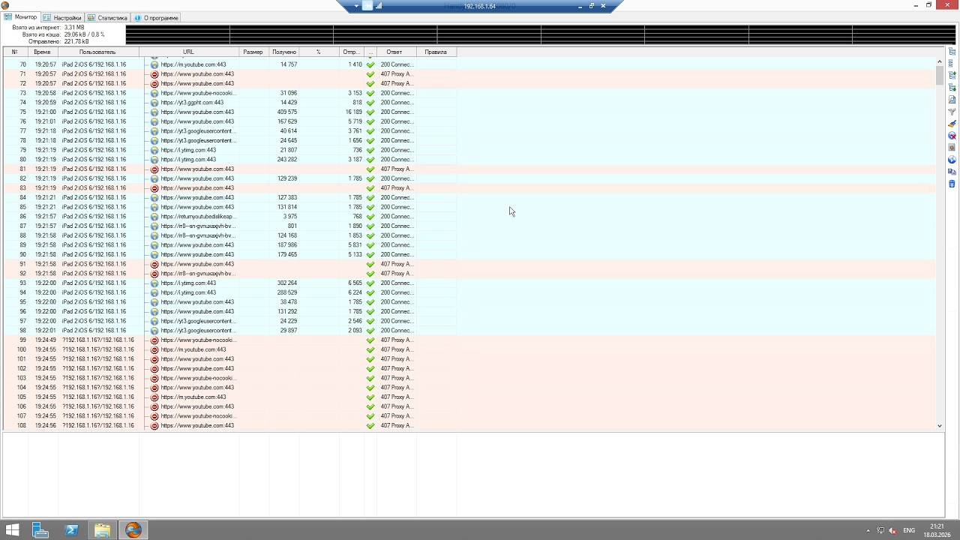Click the iPad 2 iOS user cell in row 90

click(94, 255)
